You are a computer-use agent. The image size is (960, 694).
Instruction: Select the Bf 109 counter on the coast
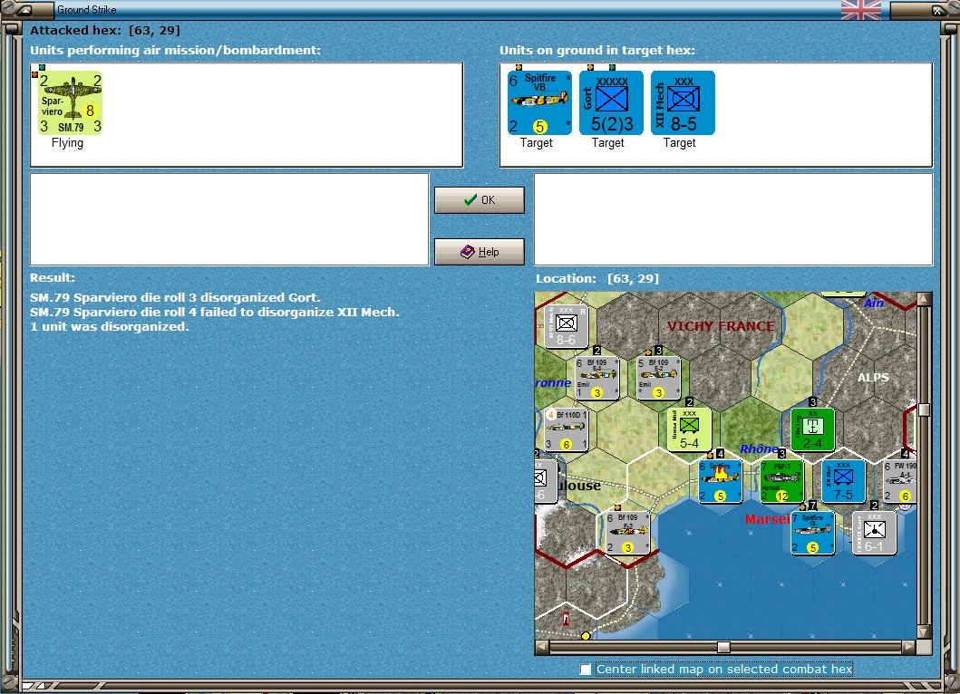pos(627,533)
